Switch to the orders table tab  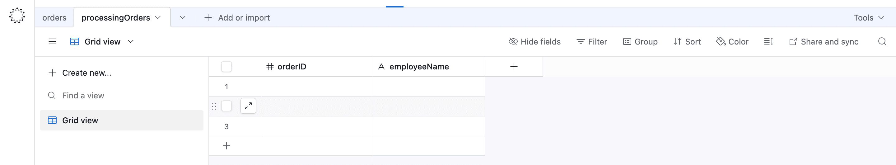tap(54, 18)
